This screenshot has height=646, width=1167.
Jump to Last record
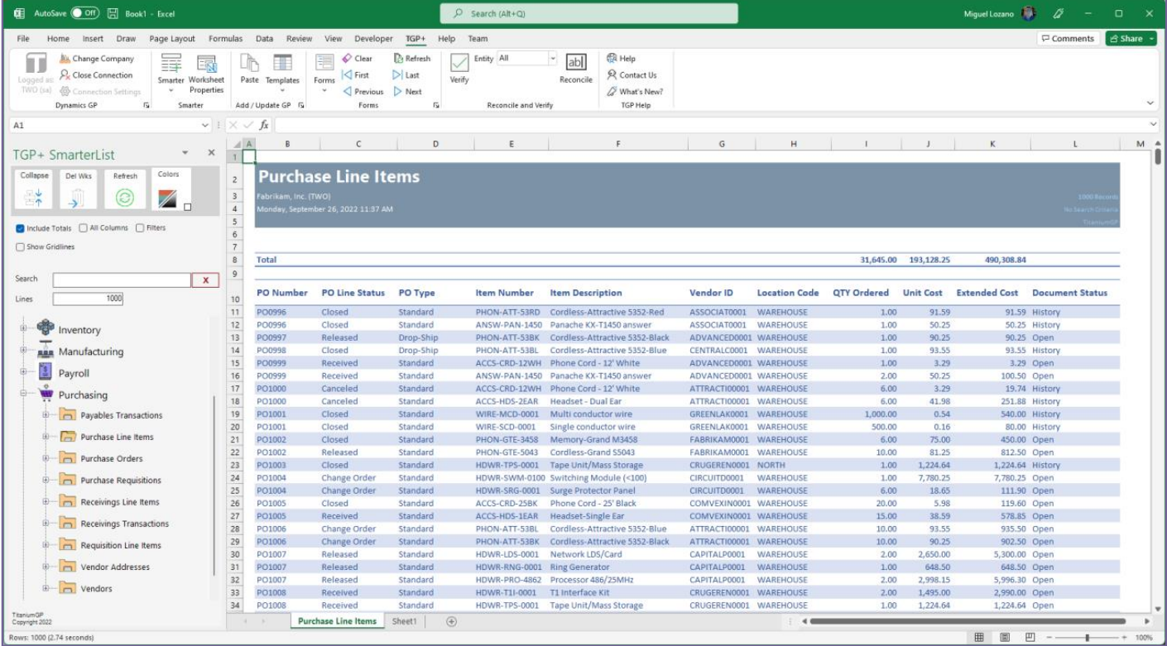406,75
